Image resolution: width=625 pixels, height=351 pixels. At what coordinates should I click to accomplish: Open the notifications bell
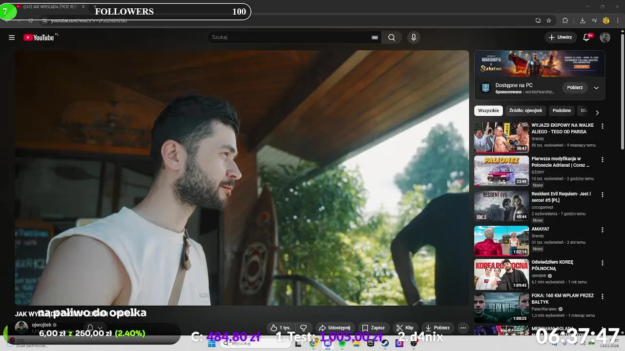(x=587, y=38)
